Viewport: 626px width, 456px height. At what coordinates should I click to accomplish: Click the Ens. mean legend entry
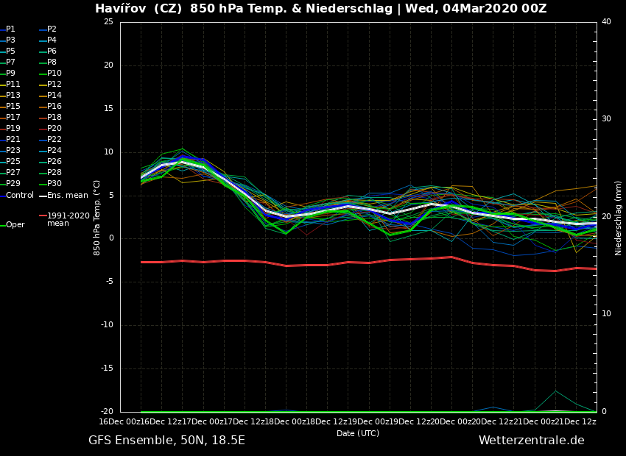pyautogui.click(x=67, y=195)
